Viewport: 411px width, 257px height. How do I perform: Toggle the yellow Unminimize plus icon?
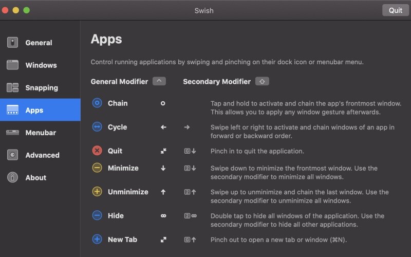97,192
